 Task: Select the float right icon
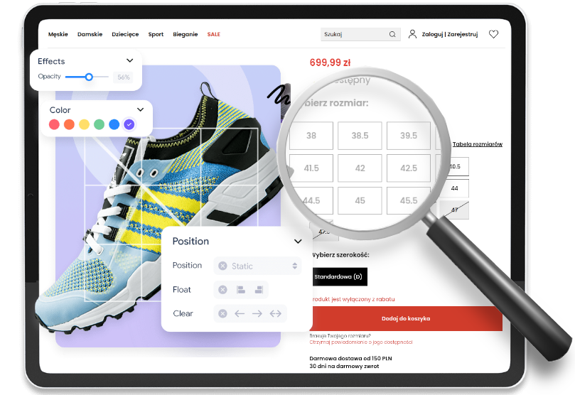click(x=259, y=290)
